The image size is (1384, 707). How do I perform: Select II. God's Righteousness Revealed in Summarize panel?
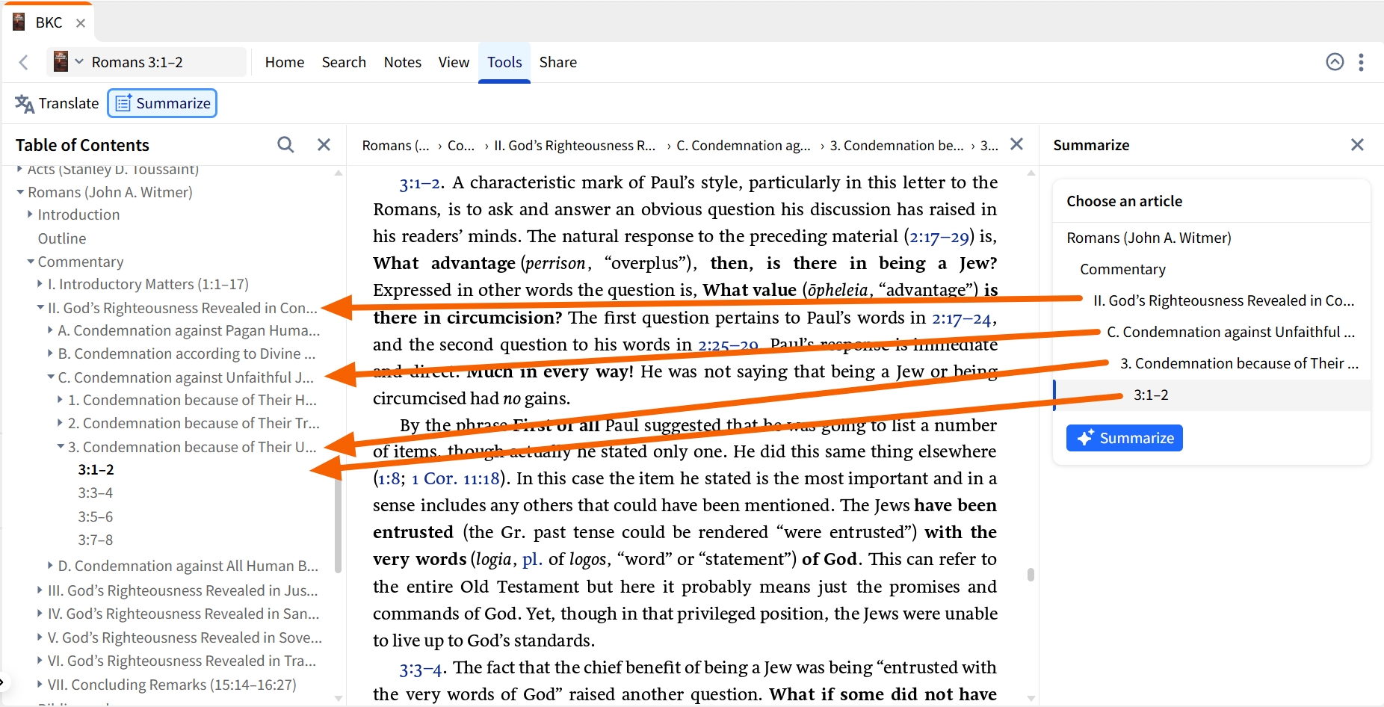tap(1223, 300)
